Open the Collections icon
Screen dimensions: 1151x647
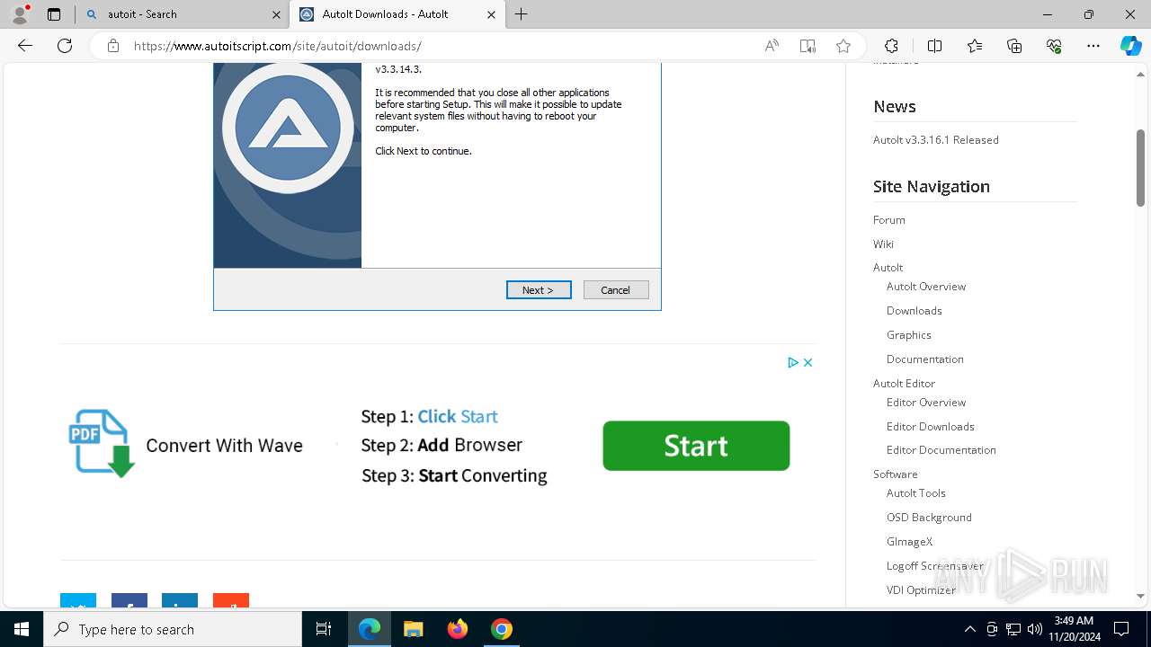[1014, 46]
